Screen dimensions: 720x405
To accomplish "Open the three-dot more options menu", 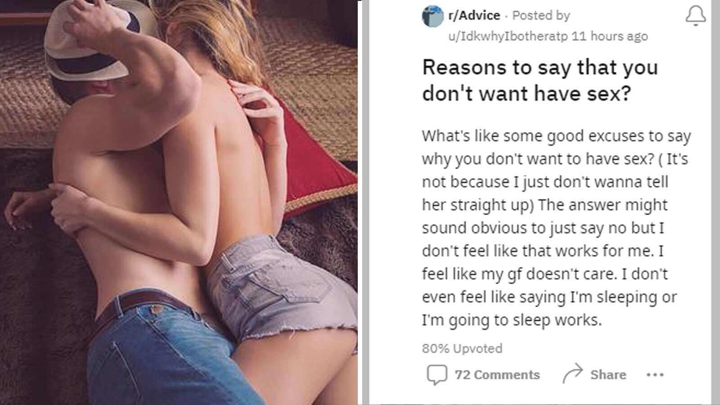I will pos(655,374).
